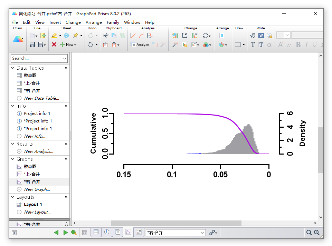Screen dimensions: 332x246
Task: Click the insert equation square root icon
Action: point(253,36)
